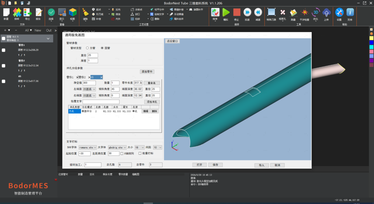Select the 圆管 (Round tube) radio button

tap(102, 48)
